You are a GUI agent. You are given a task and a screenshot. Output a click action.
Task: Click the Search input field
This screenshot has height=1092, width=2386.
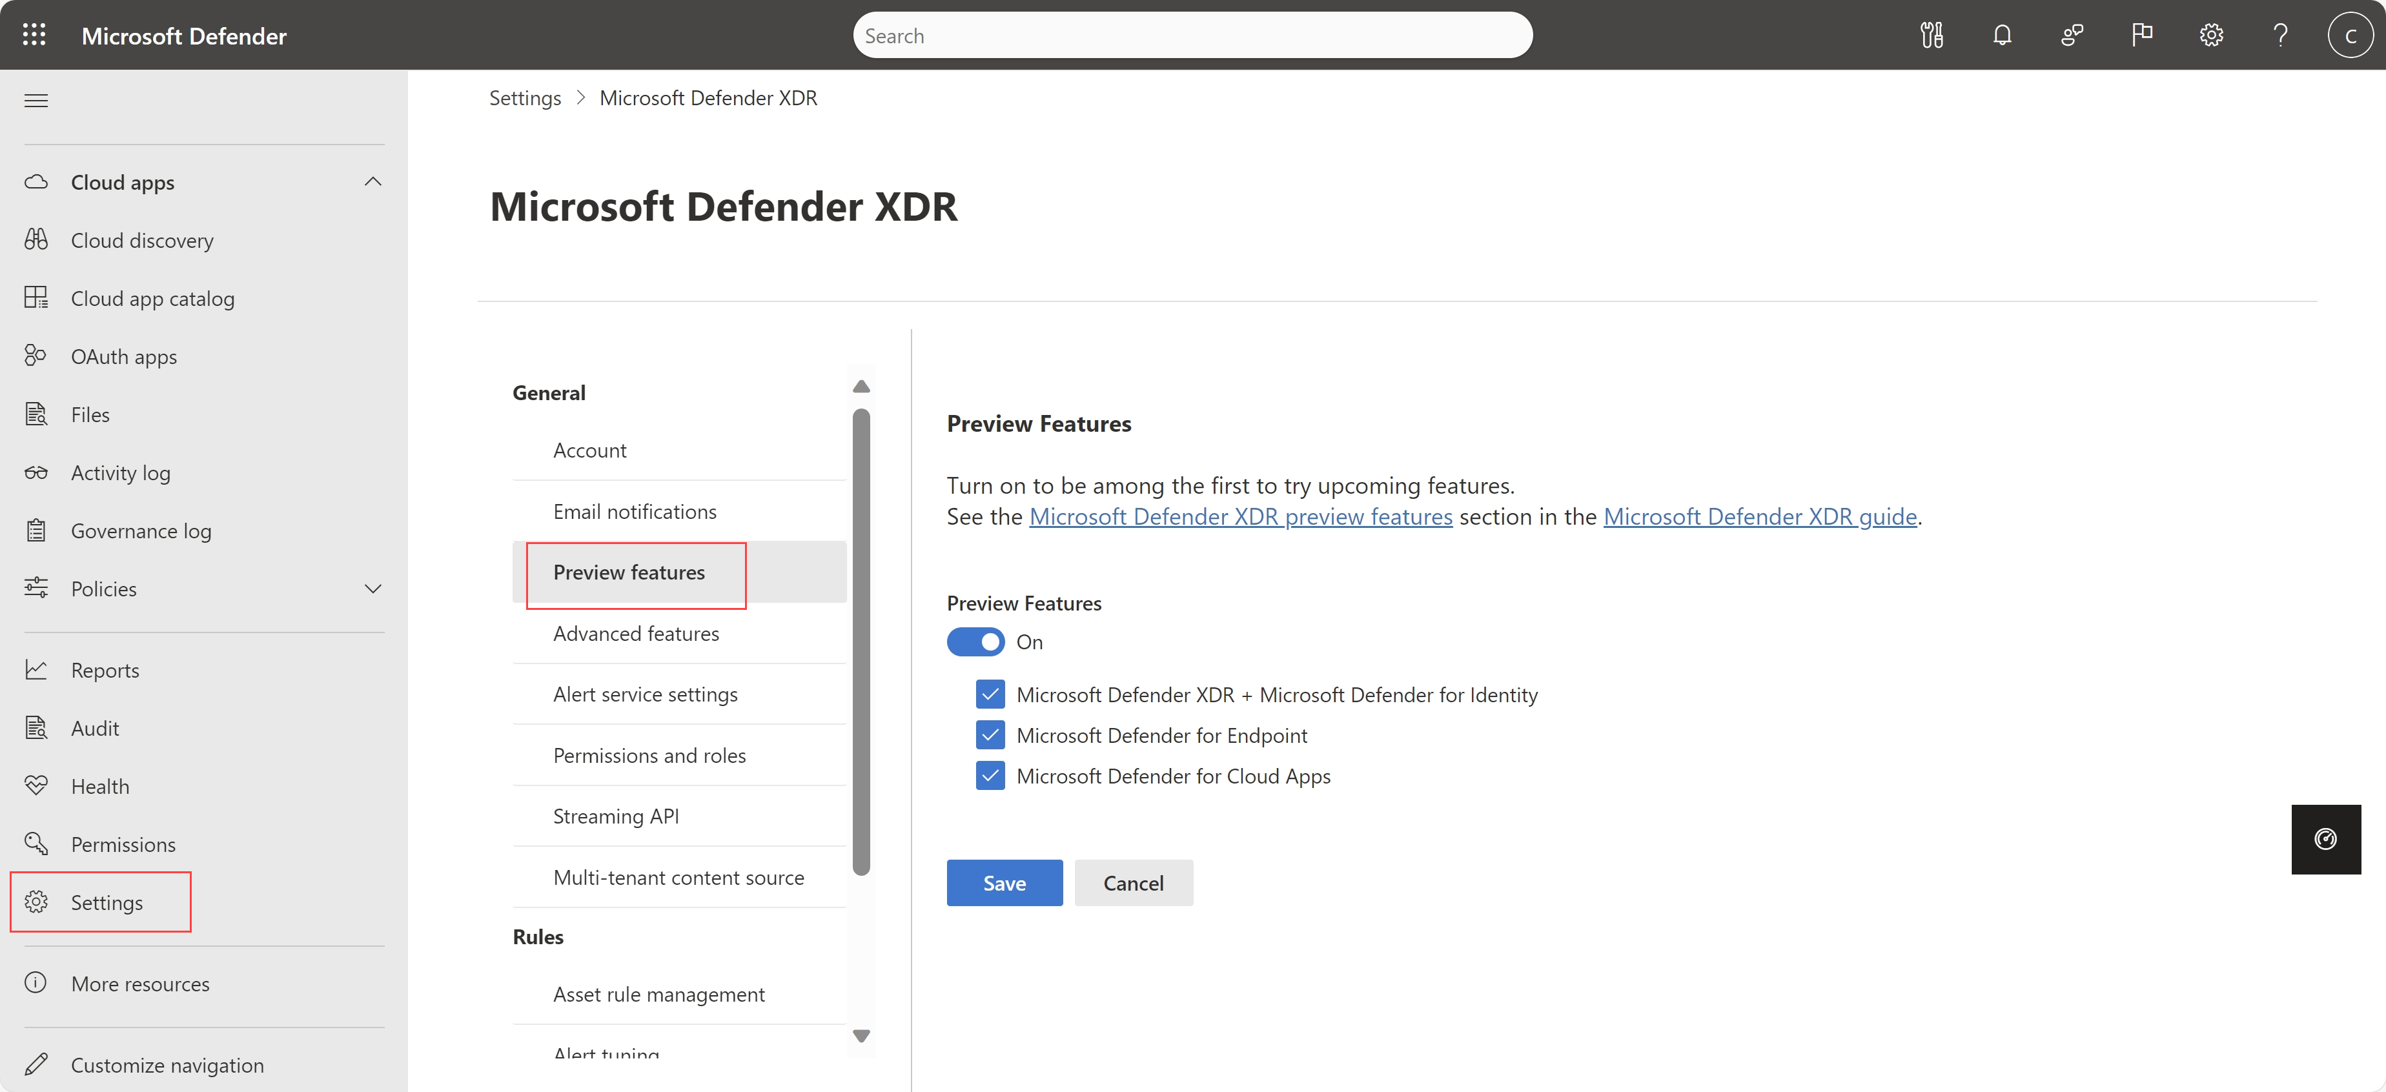(x=1192, y=34)
